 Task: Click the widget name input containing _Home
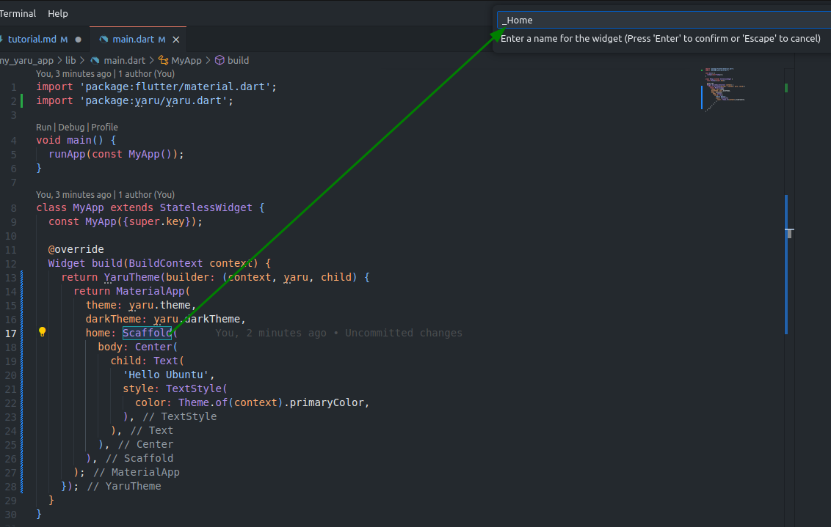point(661,20)
